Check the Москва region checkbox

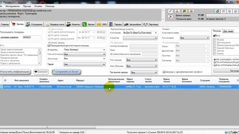pos(215,40)
